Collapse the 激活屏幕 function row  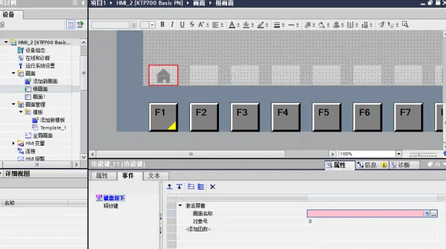click(180, 205)
